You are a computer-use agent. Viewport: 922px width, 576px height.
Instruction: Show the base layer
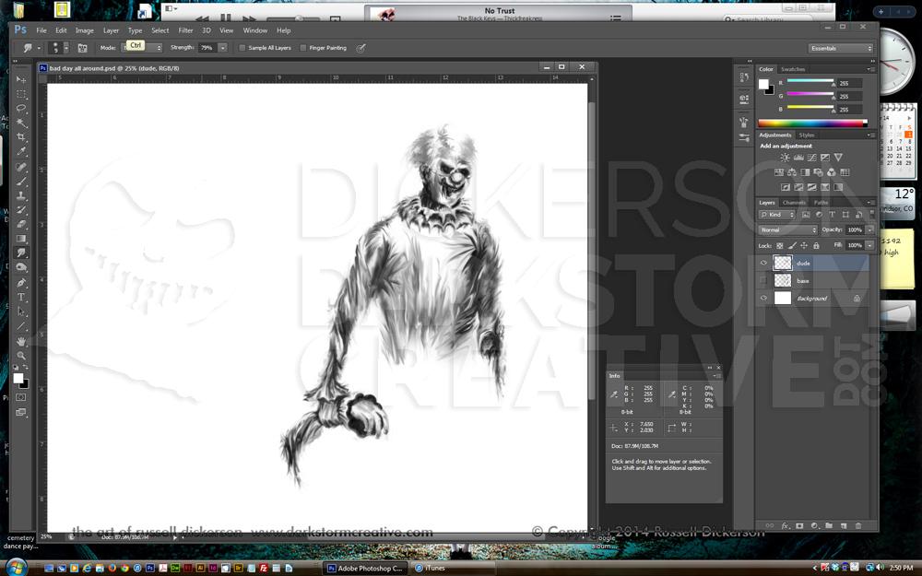pos(763,280)
